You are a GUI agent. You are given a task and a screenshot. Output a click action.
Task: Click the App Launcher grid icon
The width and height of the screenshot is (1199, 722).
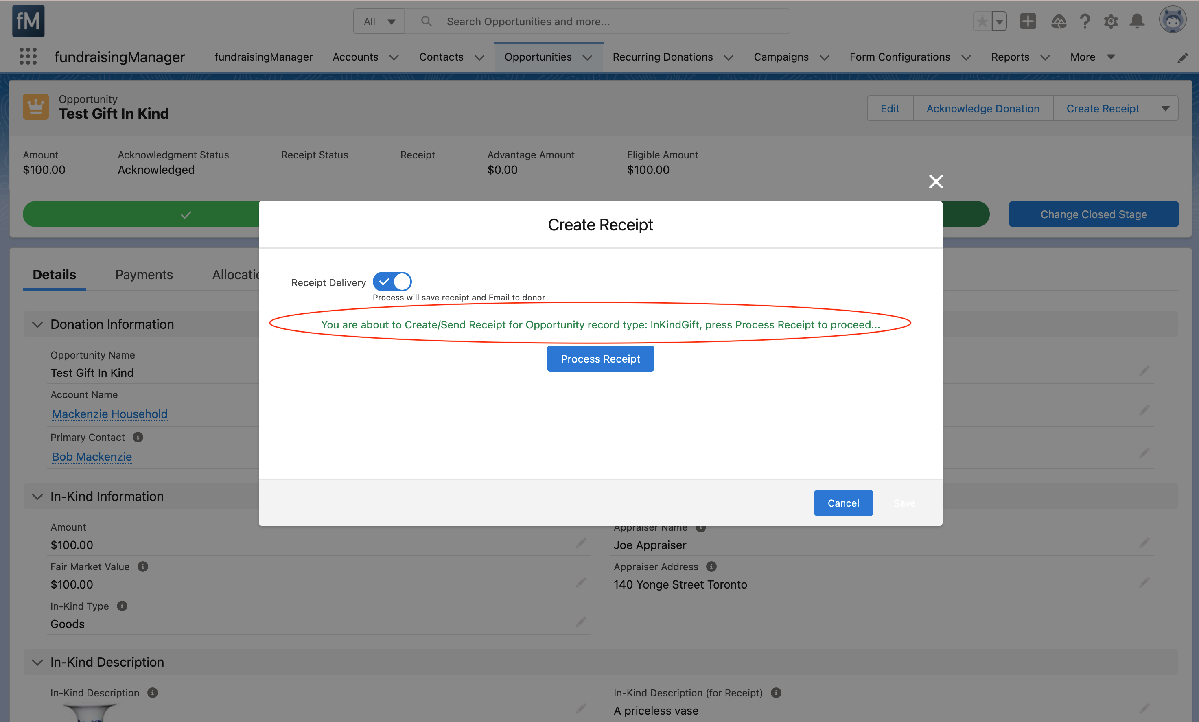[28, 57]
